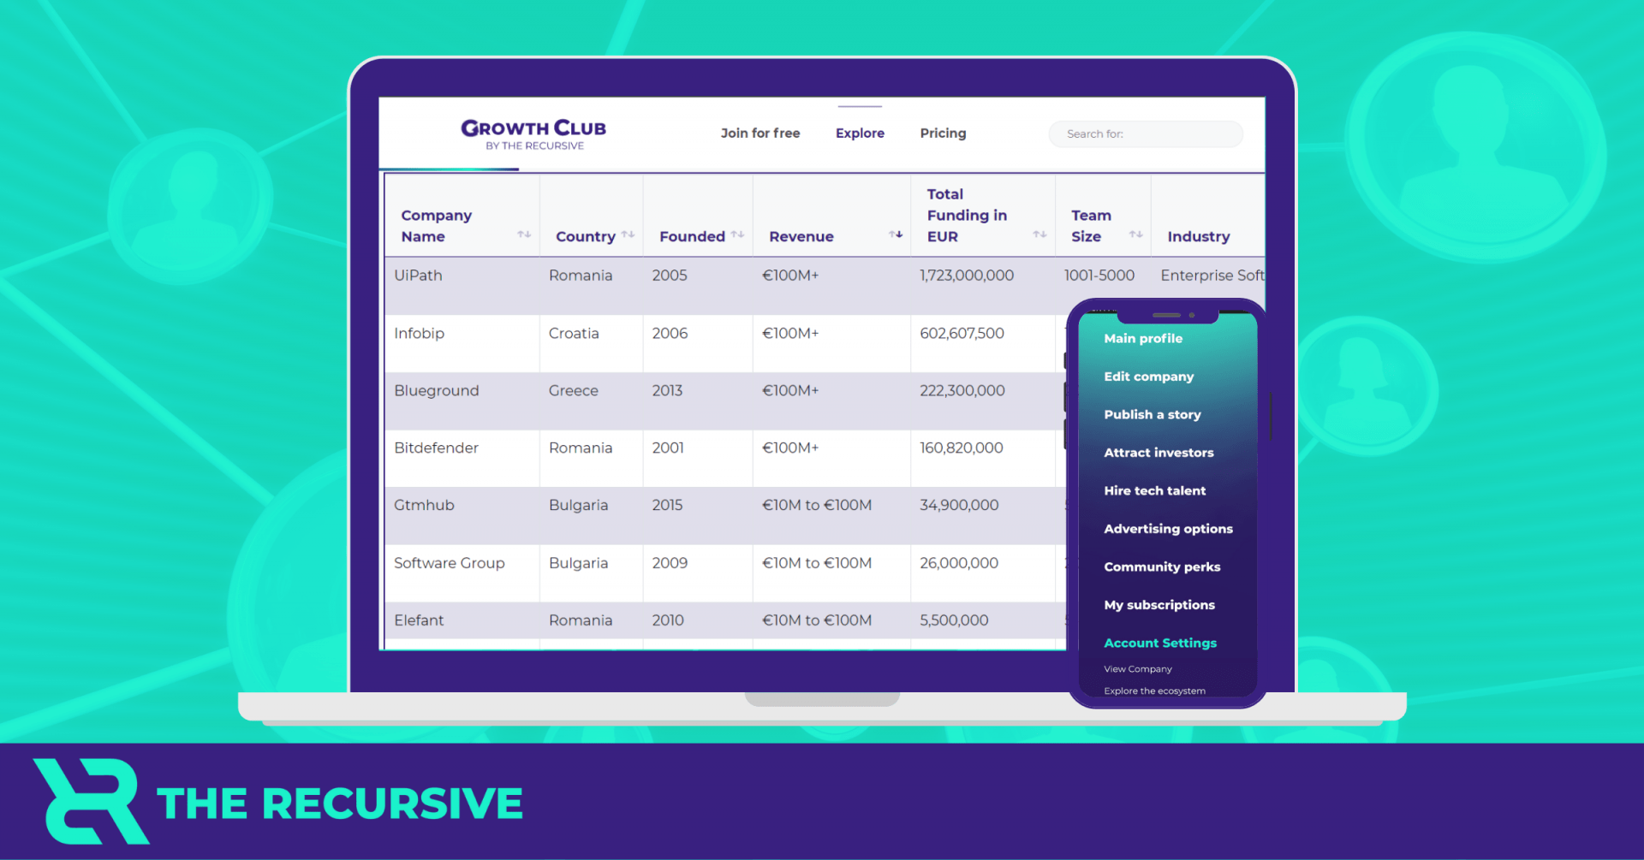Click the 222,300,000 funding value
This screenshot has width=1644, height=860.
(x=962, y=390)
